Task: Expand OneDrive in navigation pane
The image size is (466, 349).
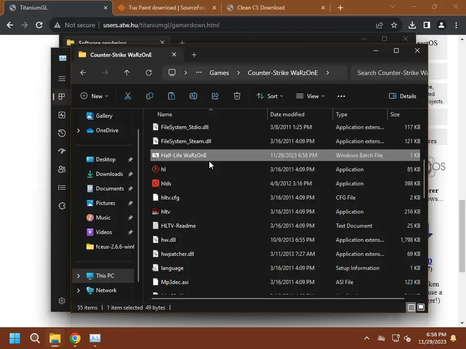Action: click(x=78, y=130)
